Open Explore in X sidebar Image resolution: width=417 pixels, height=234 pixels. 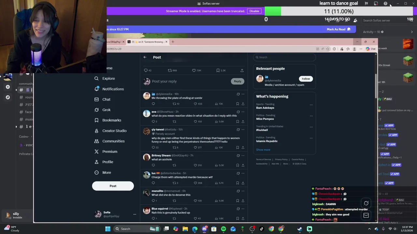pyautogui.click(x=105, y=78)
